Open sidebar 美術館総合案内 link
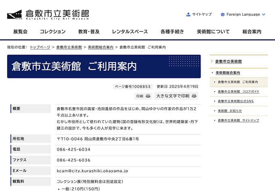 click(228, 73)
